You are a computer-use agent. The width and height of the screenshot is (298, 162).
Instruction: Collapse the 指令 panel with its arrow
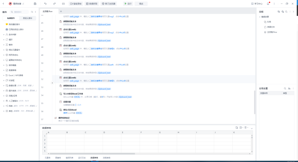[x=36, y=12]
